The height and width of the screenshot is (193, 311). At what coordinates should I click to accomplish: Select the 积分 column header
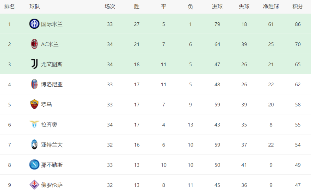[x=298, y=6]
